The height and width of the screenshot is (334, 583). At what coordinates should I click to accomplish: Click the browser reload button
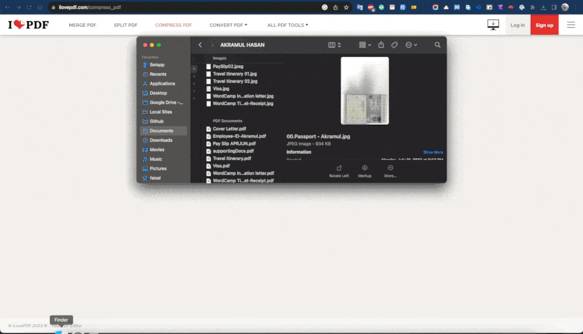29,7
